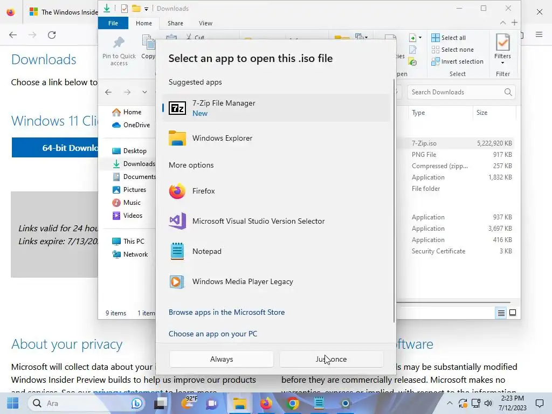Switch to large icons view layout
Screen dimensions: 552x414
pos(513,313)
